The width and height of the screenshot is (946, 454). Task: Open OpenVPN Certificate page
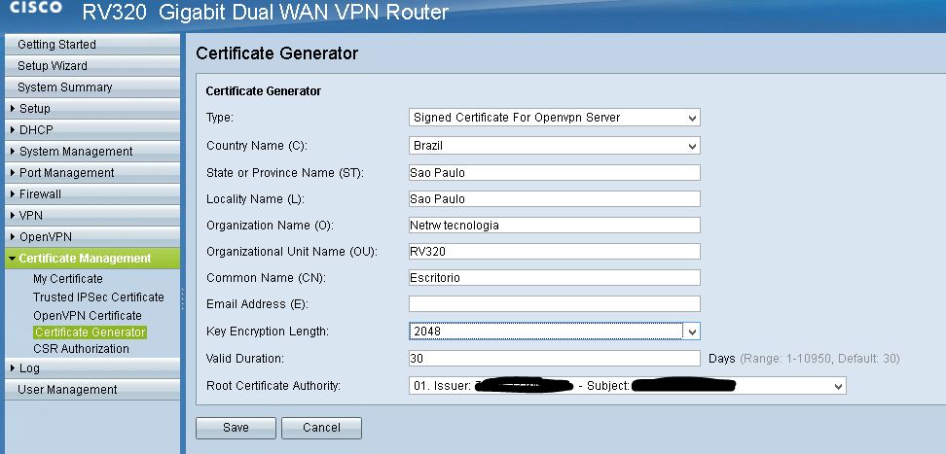[88, 315]
